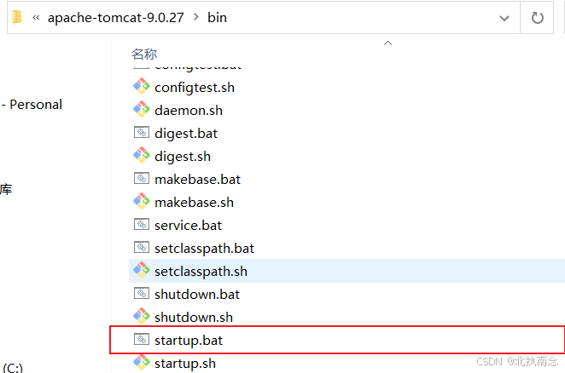Select the startup.bat file name

(189, 341)
